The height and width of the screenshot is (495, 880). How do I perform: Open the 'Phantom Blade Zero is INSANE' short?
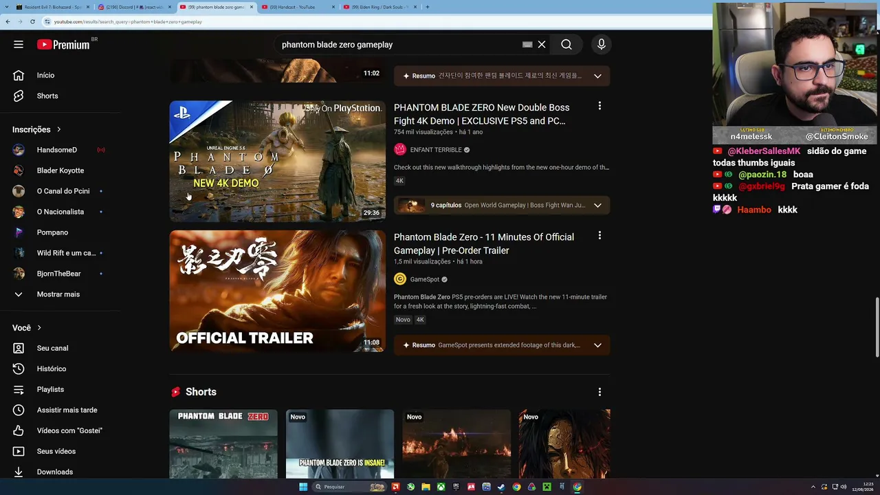(340, 444)
